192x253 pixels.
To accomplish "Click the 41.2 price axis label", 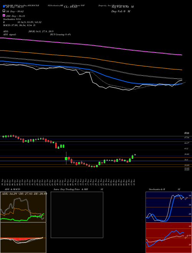I will coord(187,148).
